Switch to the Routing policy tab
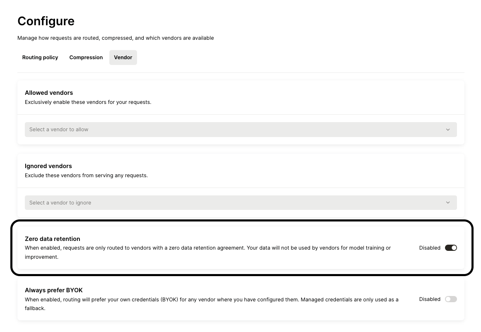 click(40, 57)
